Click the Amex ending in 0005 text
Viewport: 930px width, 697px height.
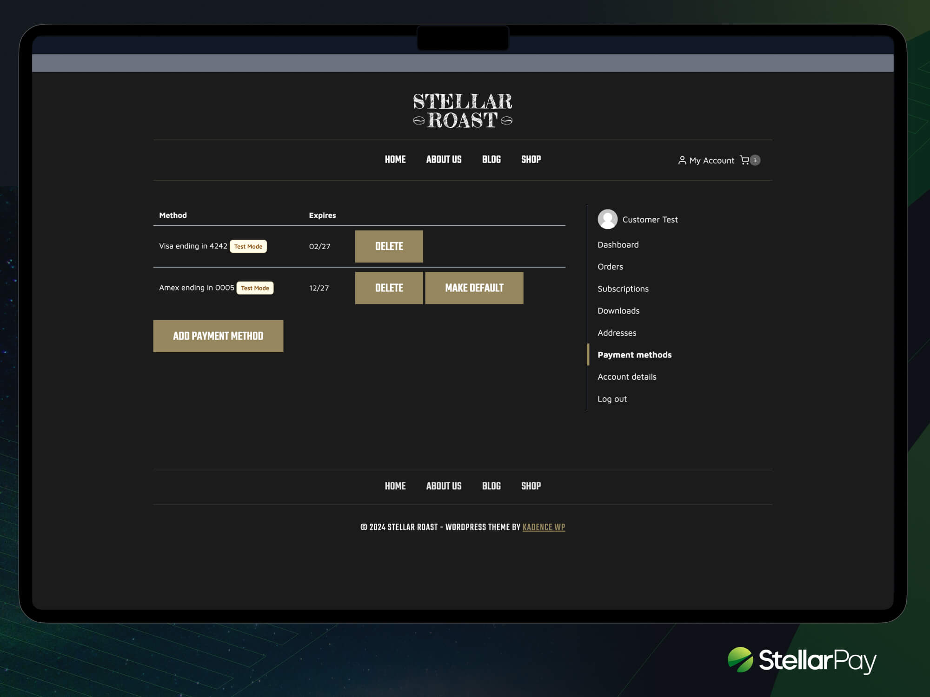196,288
